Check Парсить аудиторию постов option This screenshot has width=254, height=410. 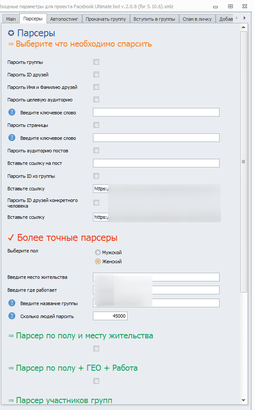tap(96, 150)
